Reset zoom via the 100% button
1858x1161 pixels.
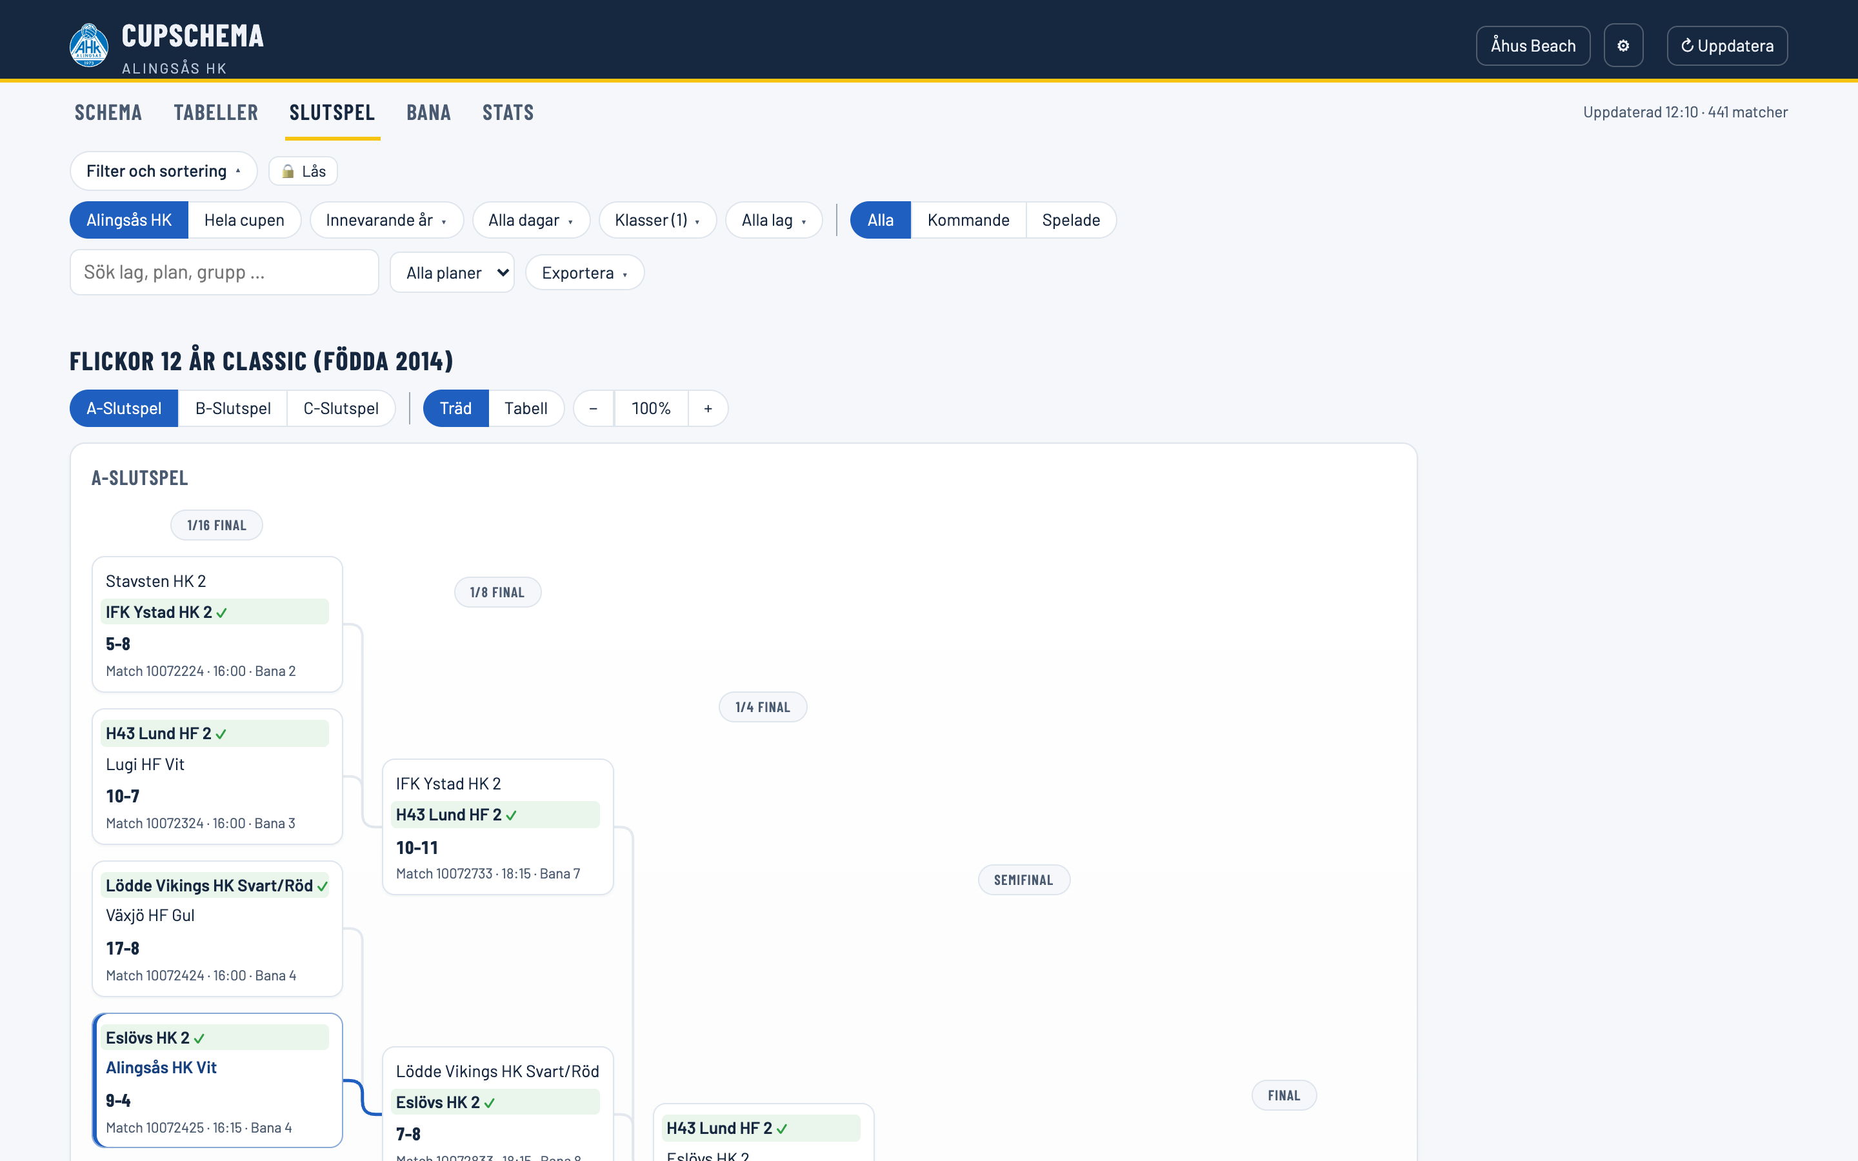click(651, 408)
